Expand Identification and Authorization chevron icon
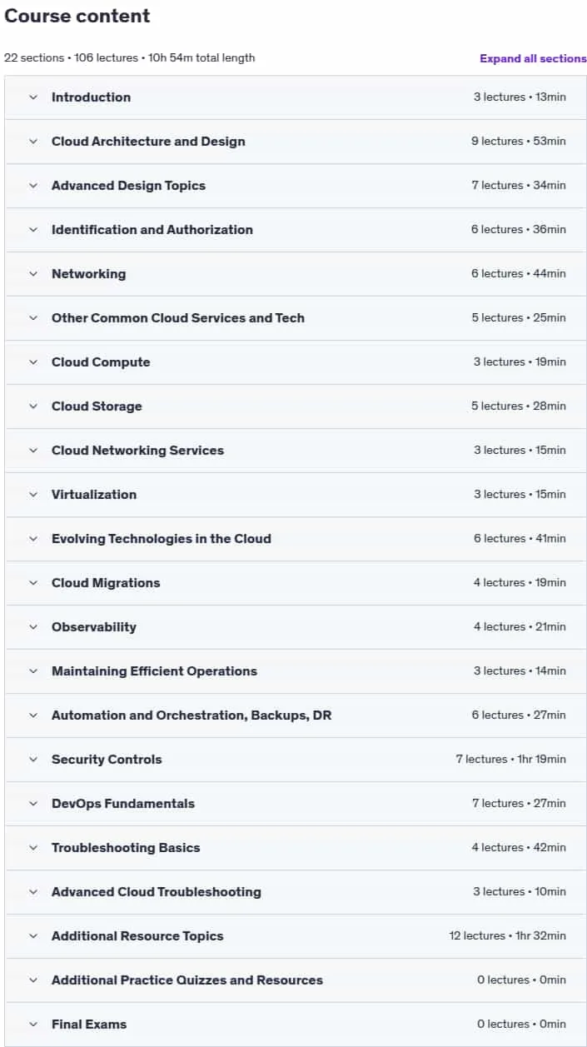Image resolution: width=587 pixels, height=1047 pixels. [x=33, y=230]
